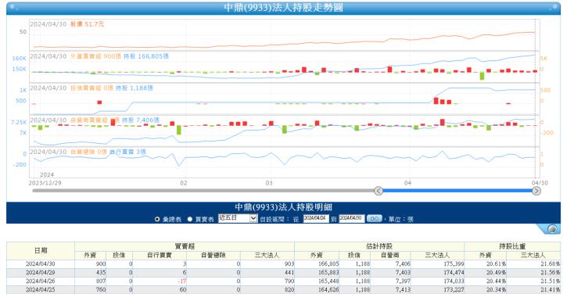Click the end date field 2024/04/30
This screenshot has width=563, height=294.
point(352,218)
